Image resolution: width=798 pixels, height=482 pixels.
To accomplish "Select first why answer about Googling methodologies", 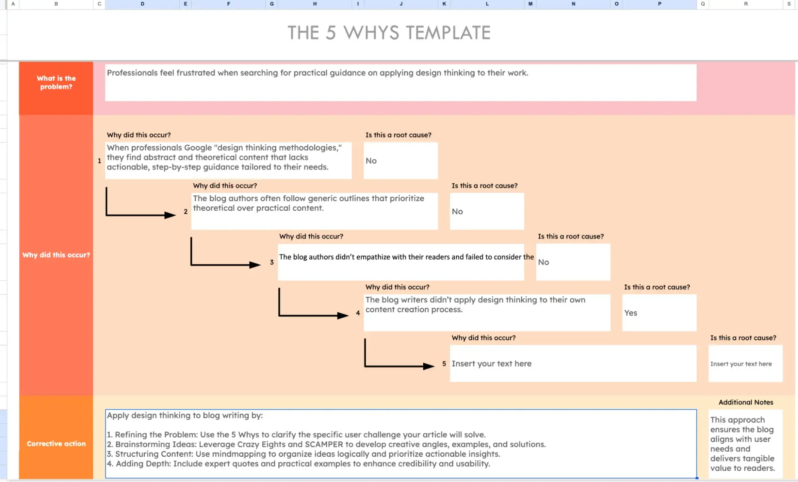I will pos(228,161).
